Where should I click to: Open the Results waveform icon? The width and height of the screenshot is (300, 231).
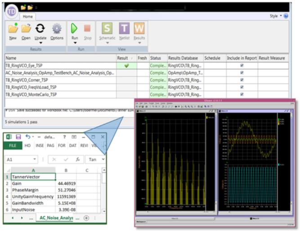[139, 28]
